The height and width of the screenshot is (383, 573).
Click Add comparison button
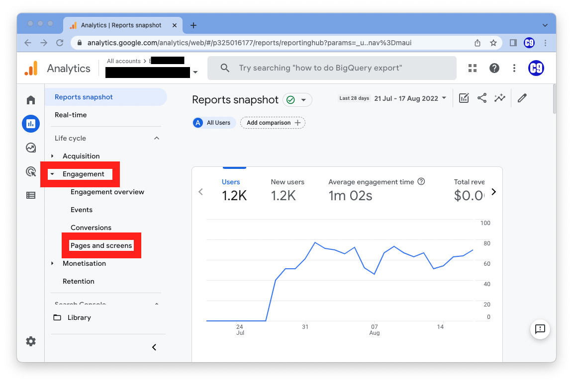(273, 123)
